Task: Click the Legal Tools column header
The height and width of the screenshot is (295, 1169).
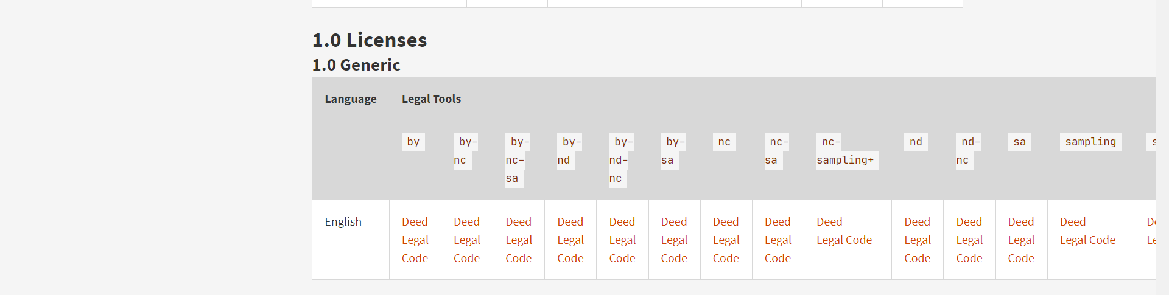Action: (x=431, y=99)
